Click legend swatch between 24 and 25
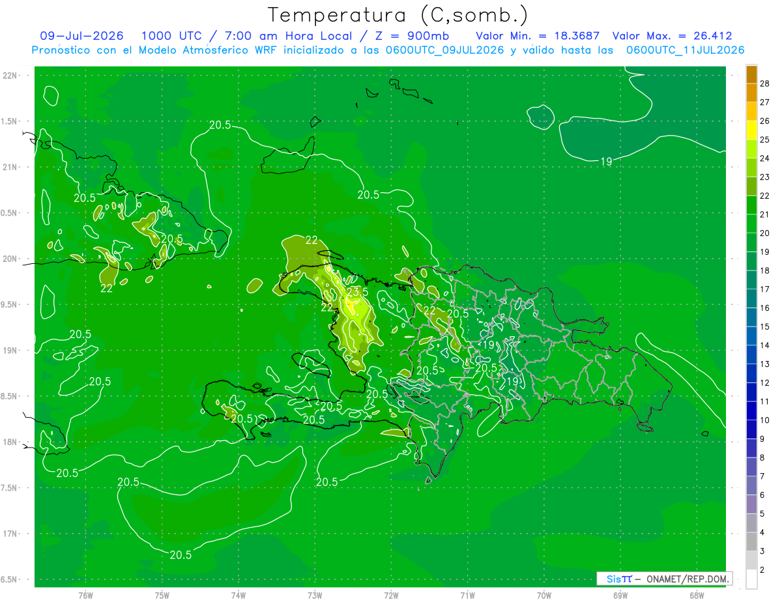The width and height of the screenshot is (782, 604). coord(751,149)
